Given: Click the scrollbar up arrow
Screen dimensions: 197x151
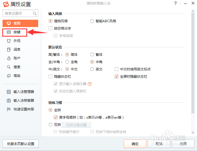Looking at the screenshot, I should coord(193,11).
